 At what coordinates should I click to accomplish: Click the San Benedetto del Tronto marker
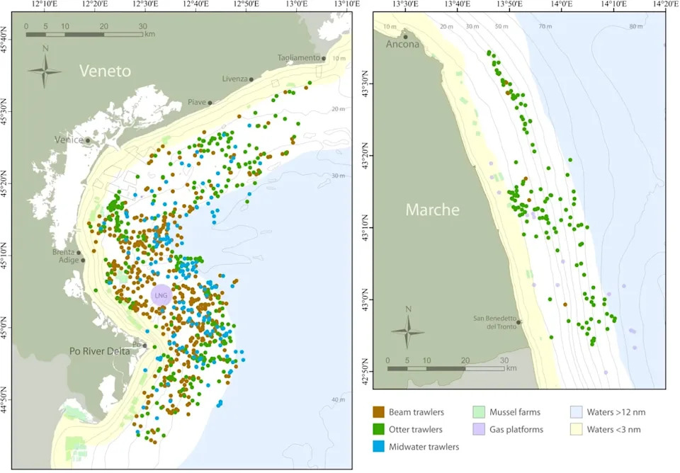pos(518,322)
